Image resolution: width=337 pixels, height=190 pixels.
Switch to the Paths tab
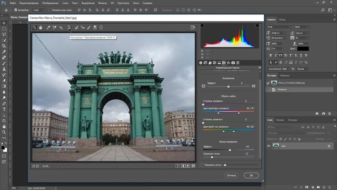click(293, 120)
